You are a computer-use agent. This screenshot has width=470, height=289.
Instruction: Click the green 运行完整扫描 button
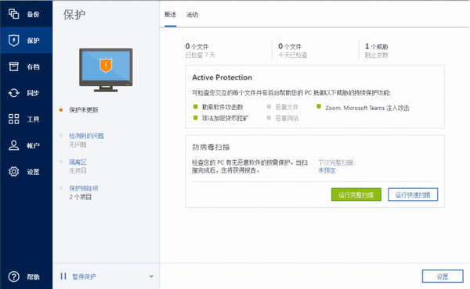click(356, 194)
